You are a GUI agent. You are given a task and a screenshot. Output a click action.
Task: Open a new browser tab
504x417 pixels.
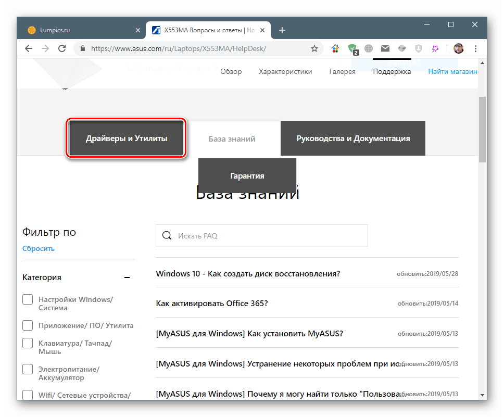pyautogui.click(x=282, y=30)
